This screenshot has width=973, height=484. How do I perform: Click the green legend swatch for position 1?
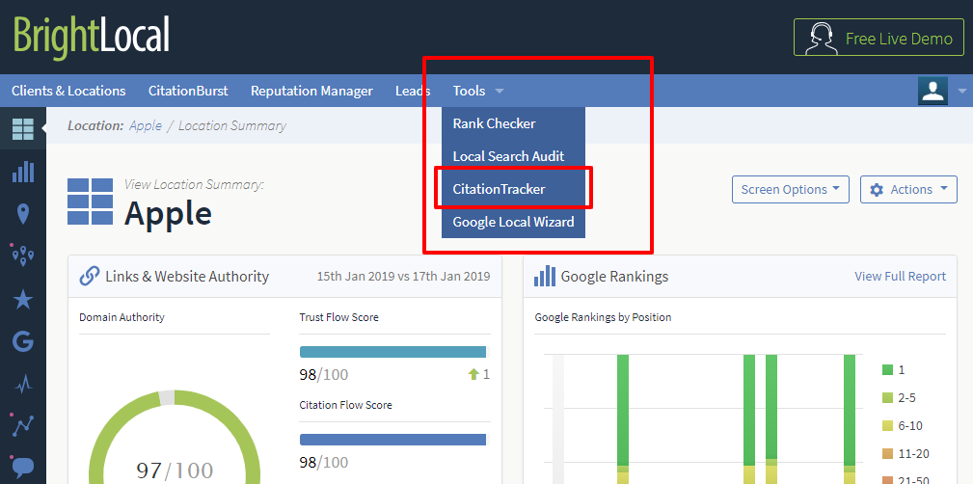click(887, 370)
